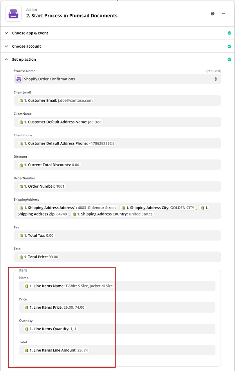Click the Total price input field
The width and height of the screenshot is (235, 371).
point(117,257)
